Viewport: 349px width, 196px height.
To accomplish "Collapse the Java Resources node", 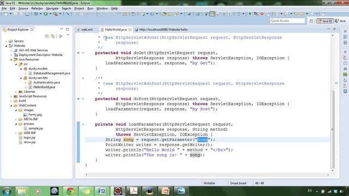I will [x=11, y=59].
